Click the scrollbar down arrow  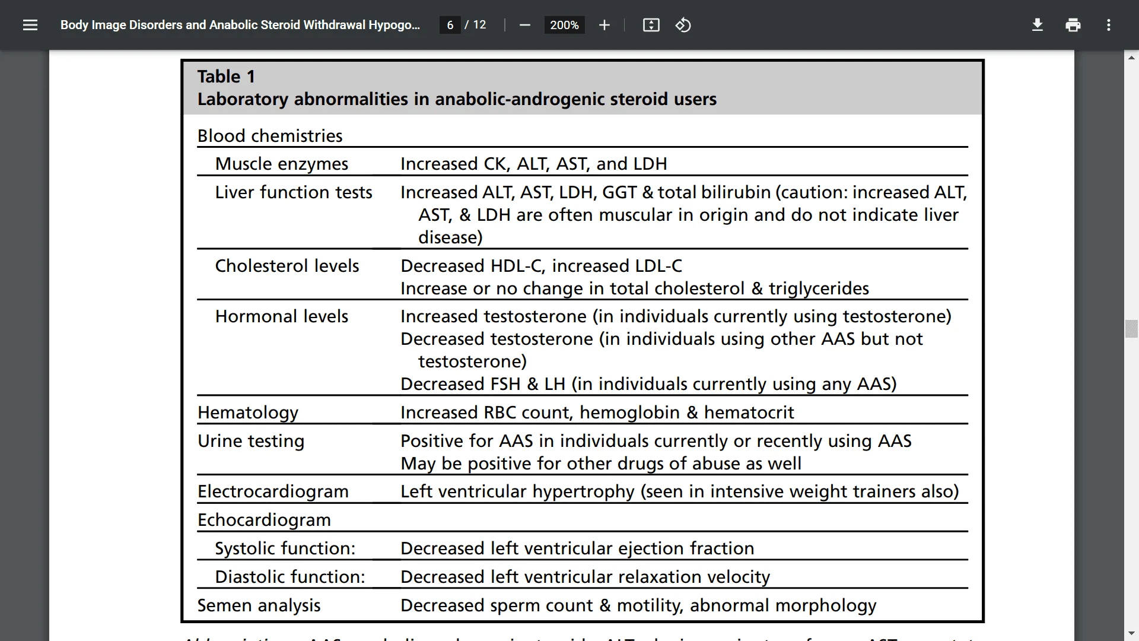pos(1131,634)
